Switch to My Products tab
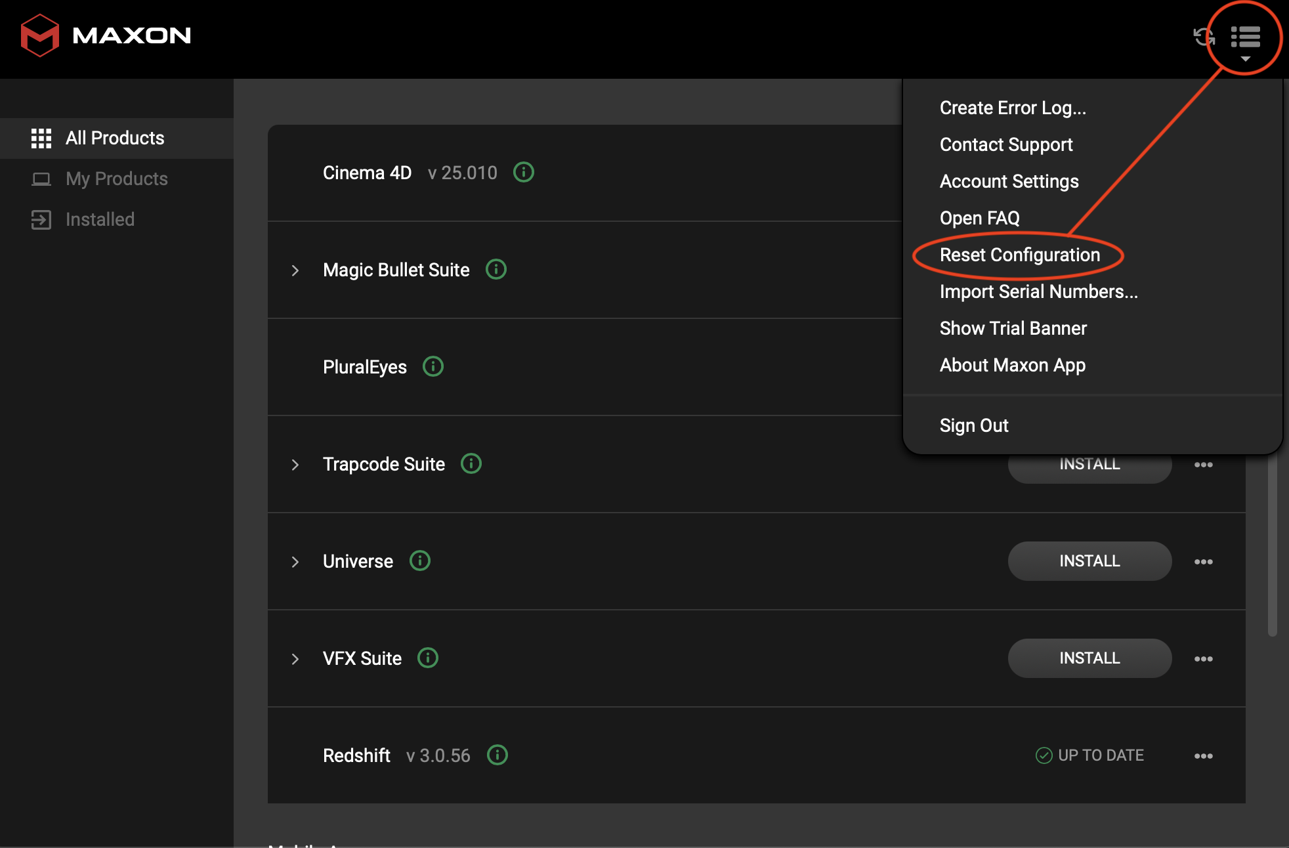This screenshot has width=1289, height=848. pos(117,179)
